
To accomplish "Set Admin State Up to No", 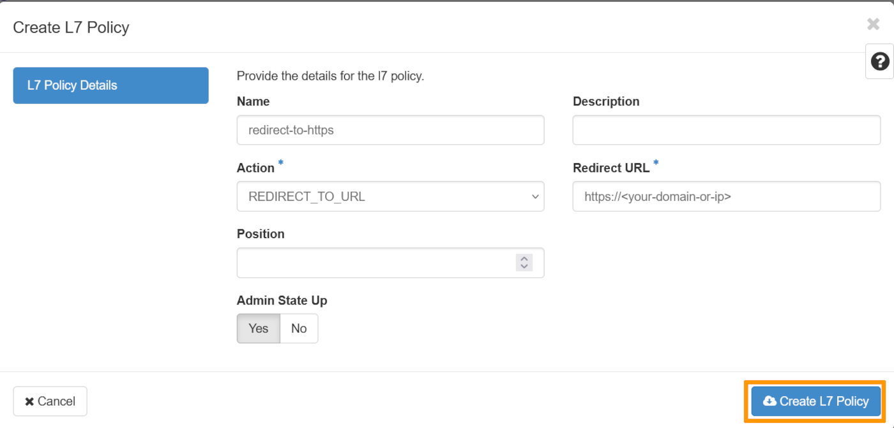I will 299,328.
